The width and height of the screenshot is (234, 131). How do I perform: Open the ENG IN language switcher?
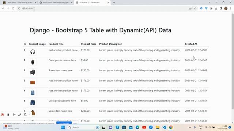tap(201, 127)
